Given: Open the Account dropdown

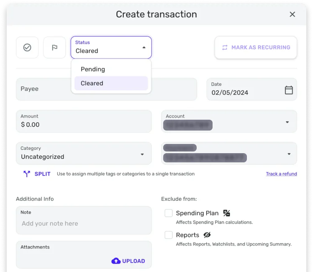Looking at the screenshot, I should pos(287,122).
